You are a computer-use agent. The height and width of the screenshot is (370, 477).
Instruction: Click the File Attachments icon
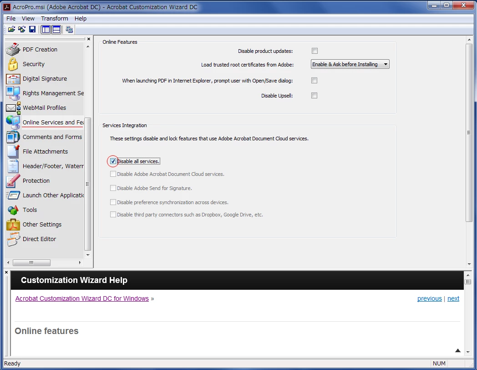[13, 151]
